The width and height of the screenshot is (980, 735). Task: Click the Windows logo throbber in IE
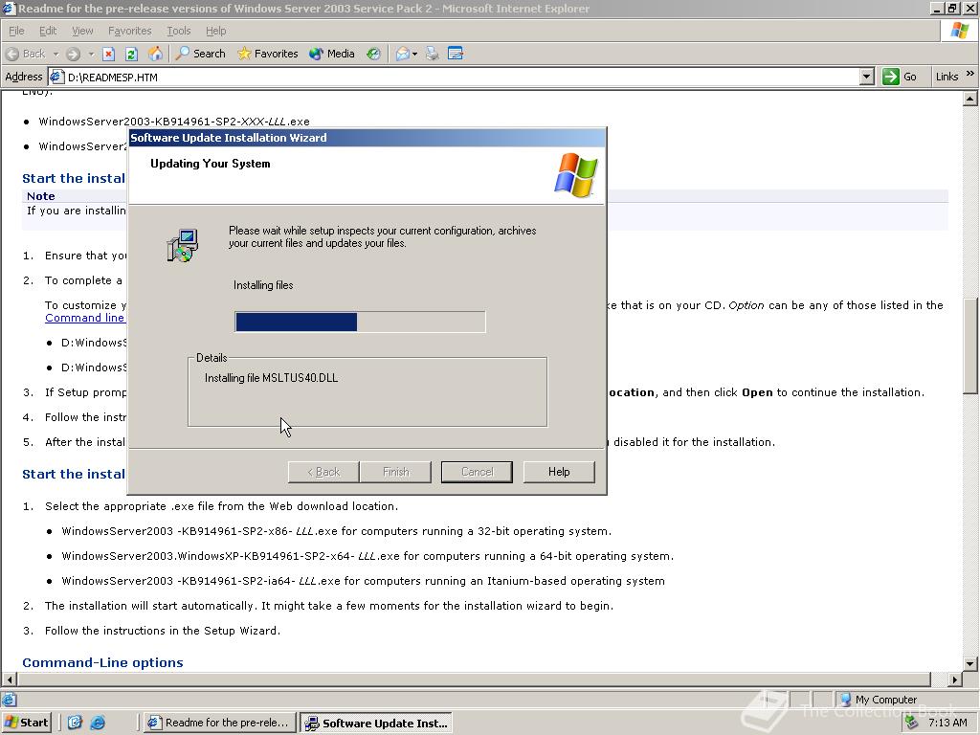click(959, 31)
